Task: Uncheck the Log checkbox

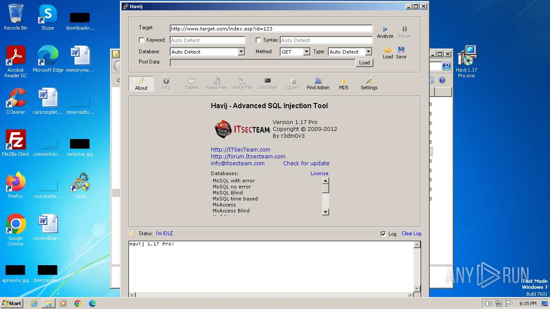Action: coord(383,234)
